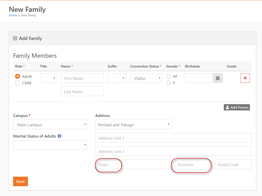Choose F for gender
262x196 pixels.
click(x=169, y=83)
